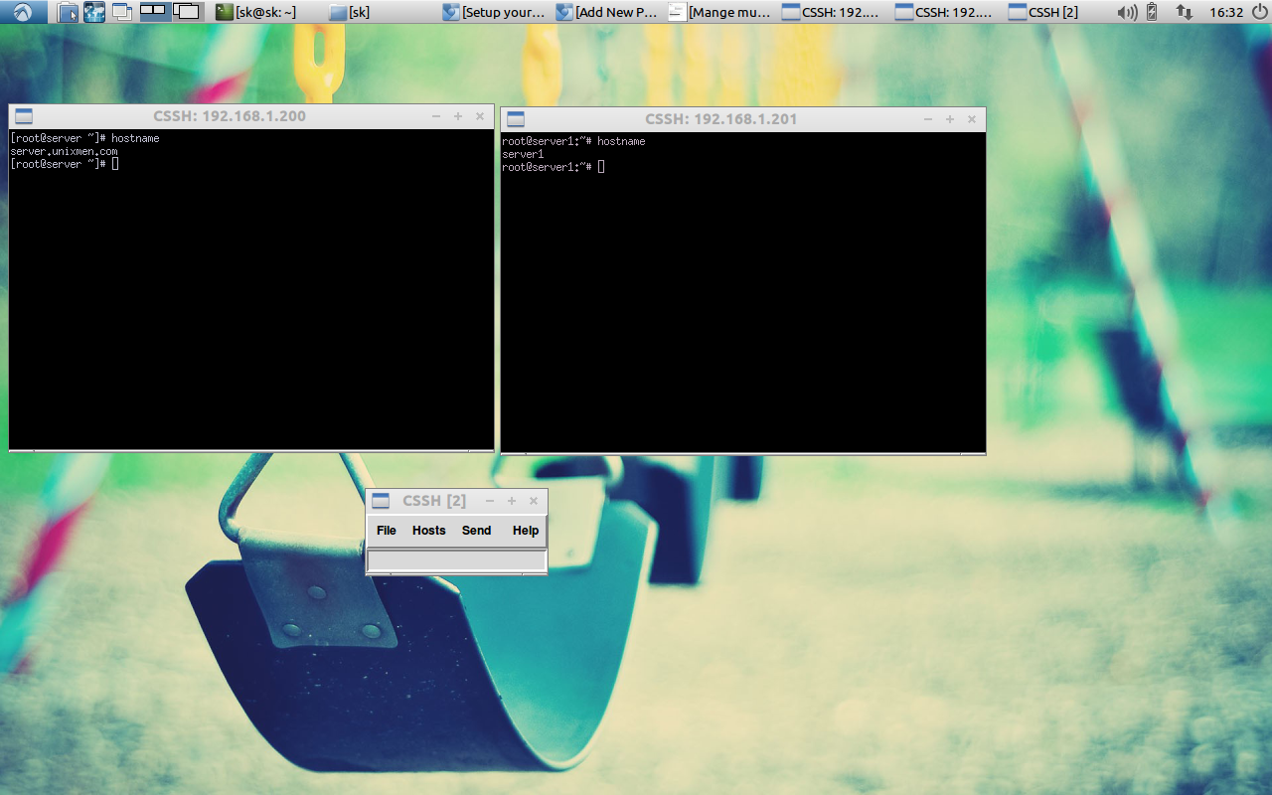Check the battery status tray icon

1152,12
